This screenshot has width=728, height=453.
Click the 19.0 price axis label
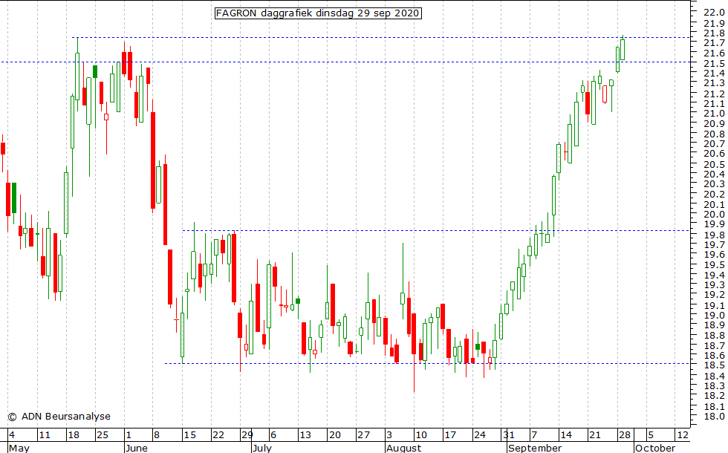(714, 315)
